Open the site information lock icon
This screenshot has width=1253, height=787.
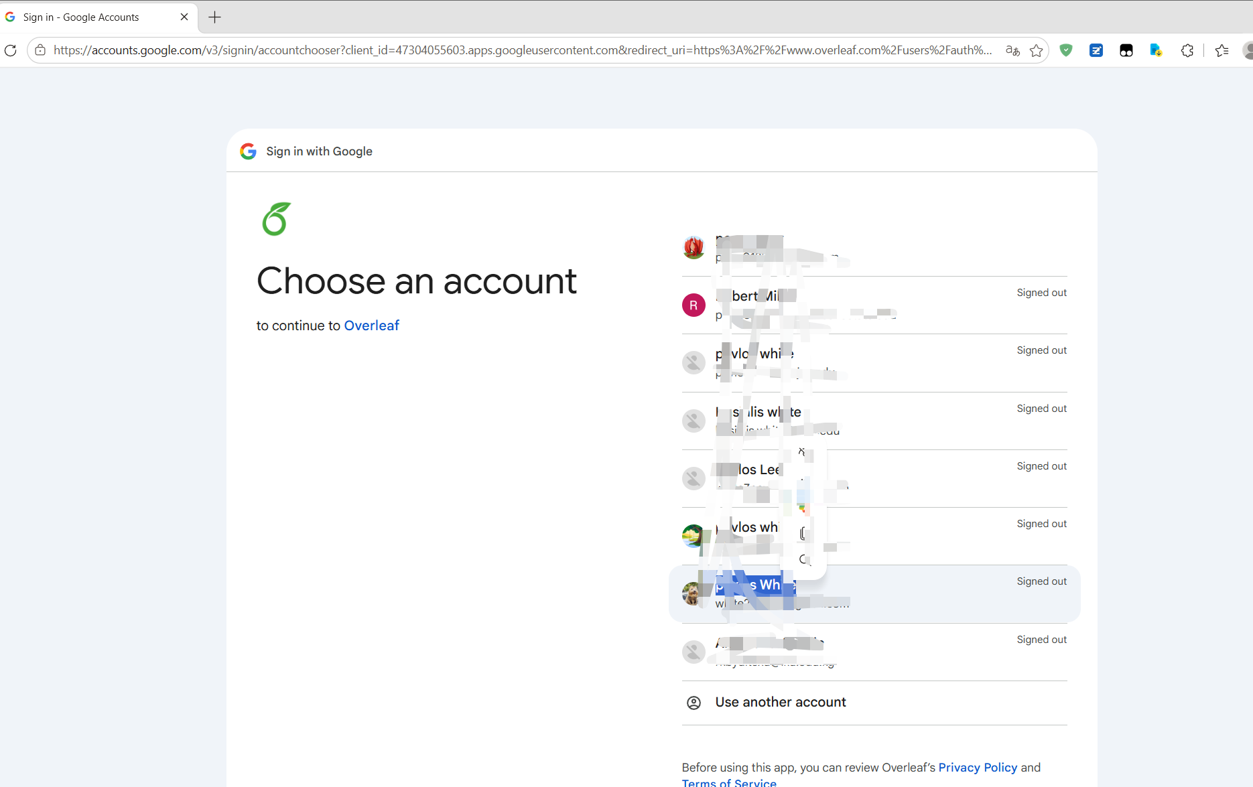coord(40,50)
